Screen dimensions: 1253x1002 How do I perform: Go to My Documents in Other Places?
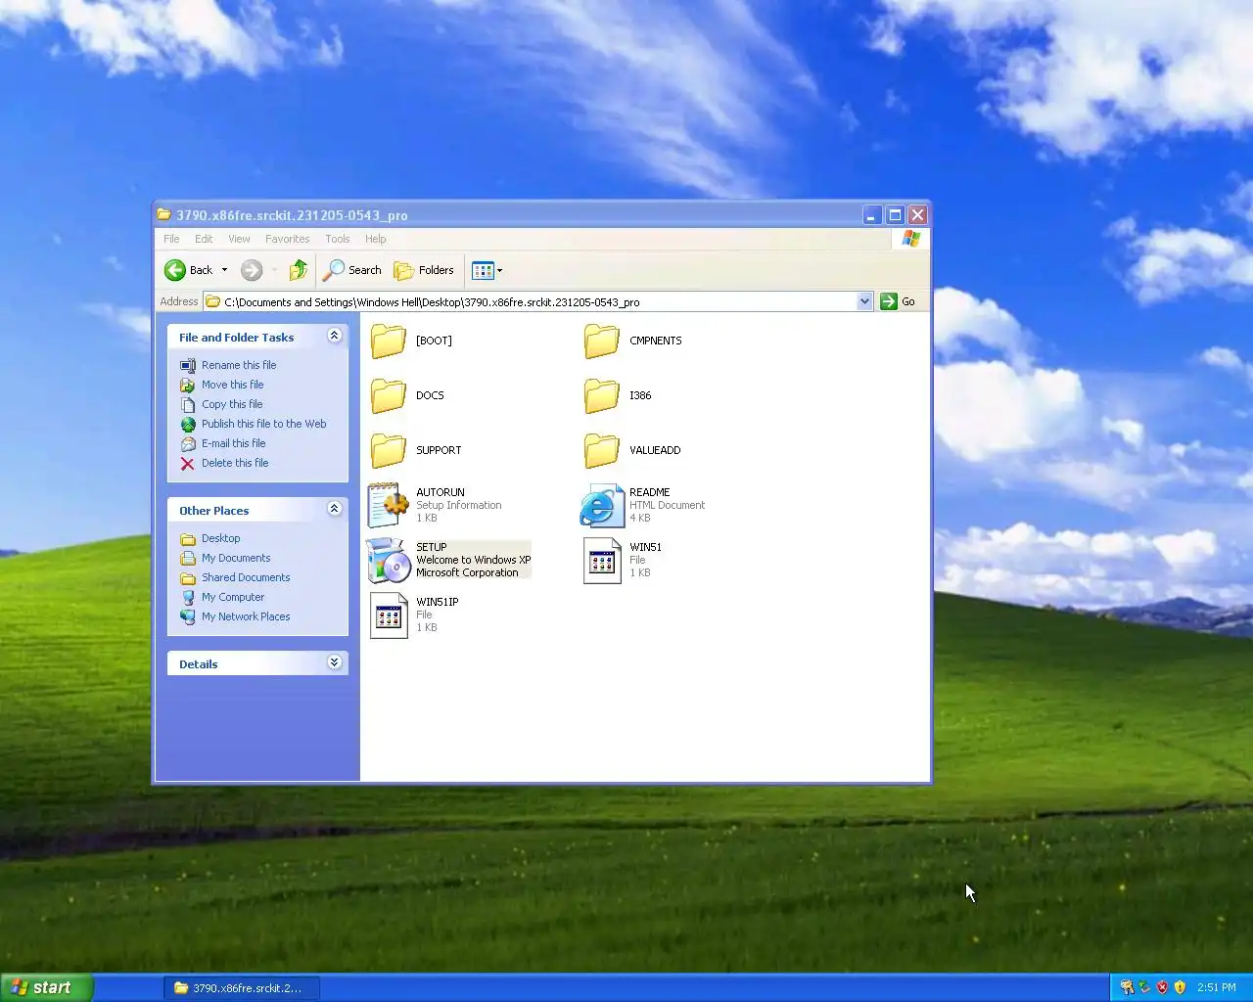(236, 558)
